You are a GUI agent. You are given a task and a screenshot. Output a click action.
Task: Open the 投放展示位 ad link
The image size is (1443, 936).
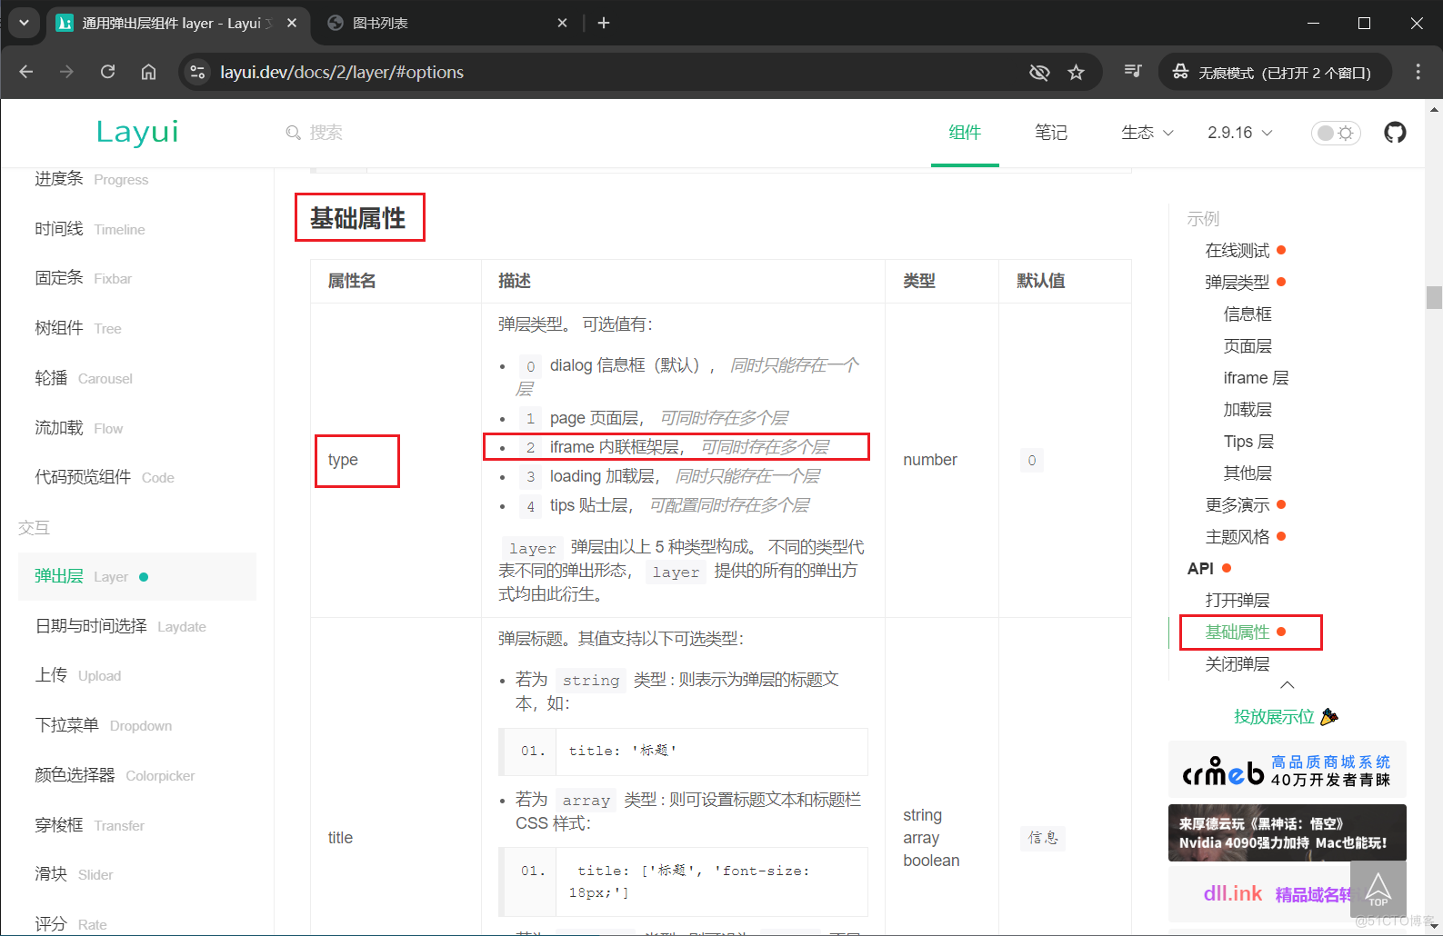pyautogui.click(x=1286, y=717)
